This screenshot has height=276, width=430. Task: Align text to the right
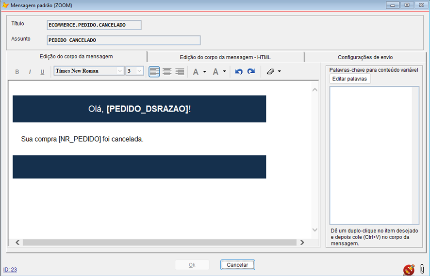click(x=180, y=72)
